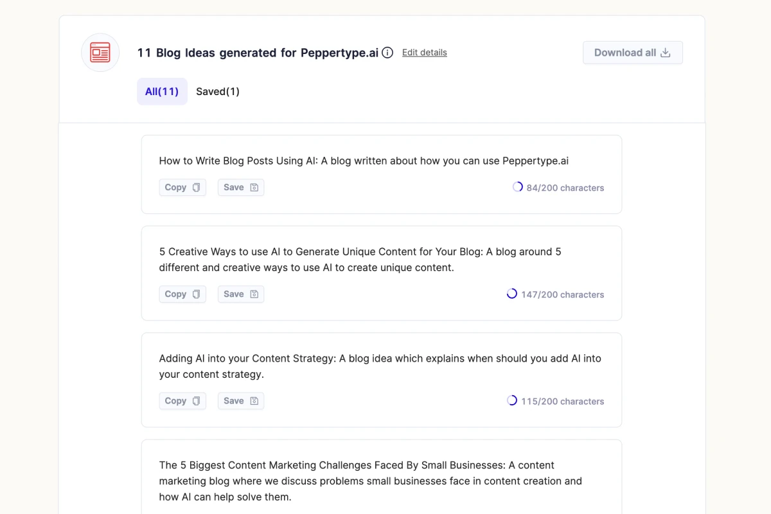The height and width of the screenshot is (514, 771).
Task: Open the Saved(1) tab
Action: 218,91
